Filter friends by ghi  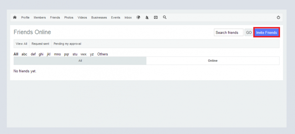(41, 54)
